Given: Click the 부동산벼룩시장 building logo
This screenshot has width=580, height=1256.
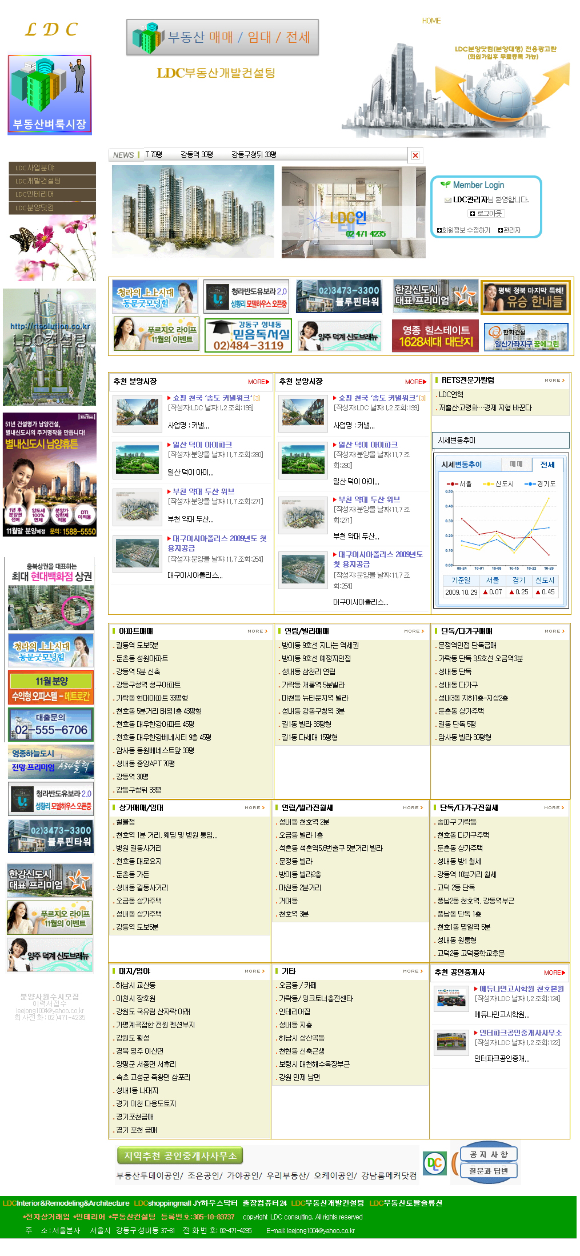Looking at the screenshot, I should 50,94.
